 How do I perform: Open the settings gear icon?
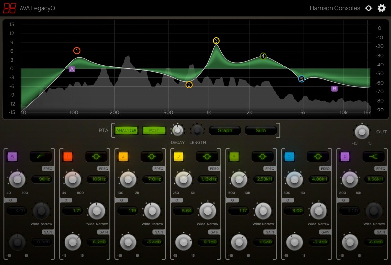coord(382,8)
